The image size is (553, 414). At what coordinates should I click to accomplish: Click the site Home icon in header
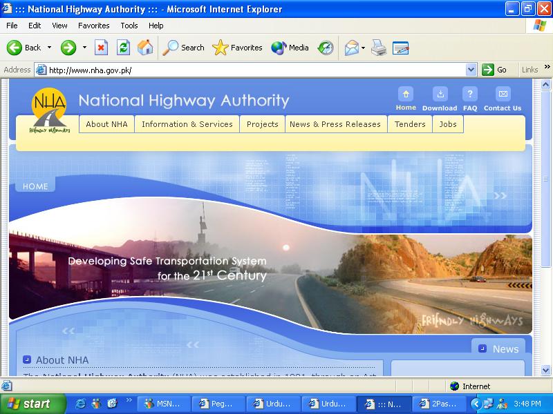406,94
